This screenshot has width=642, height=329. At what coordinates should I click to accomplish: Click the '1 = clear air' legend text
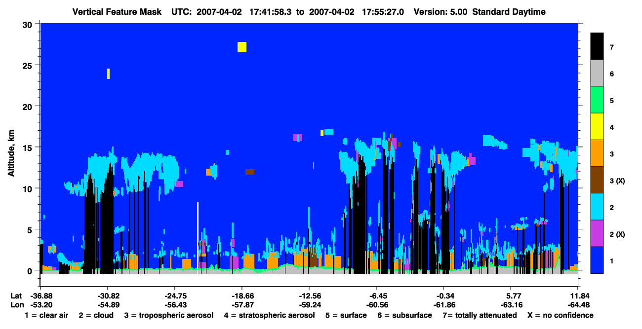tap(46, 315)
